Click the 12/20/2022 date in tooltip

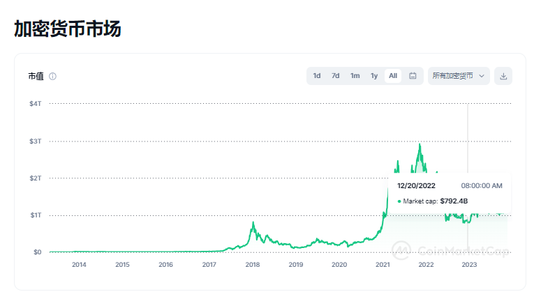tap(416, 186)
